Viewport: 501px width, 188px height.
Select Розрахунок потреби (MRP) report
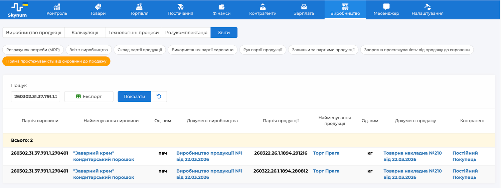[x=33, y=50]
